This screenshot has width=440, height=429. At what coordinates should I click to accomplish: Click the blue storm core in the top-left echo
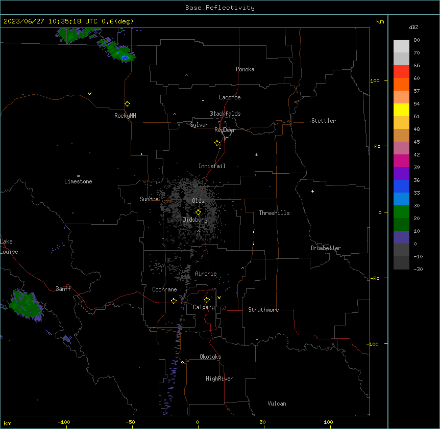(x=125, y=58)
